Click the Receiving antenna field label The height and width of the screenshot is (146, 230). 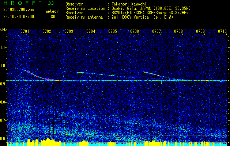(84, 17)
